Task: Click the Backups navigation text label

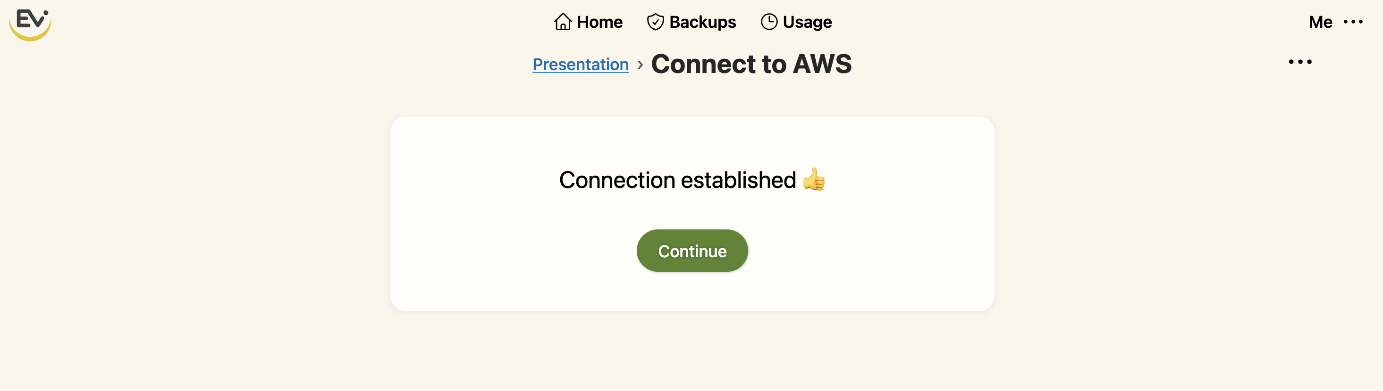Action: (702, 22)
